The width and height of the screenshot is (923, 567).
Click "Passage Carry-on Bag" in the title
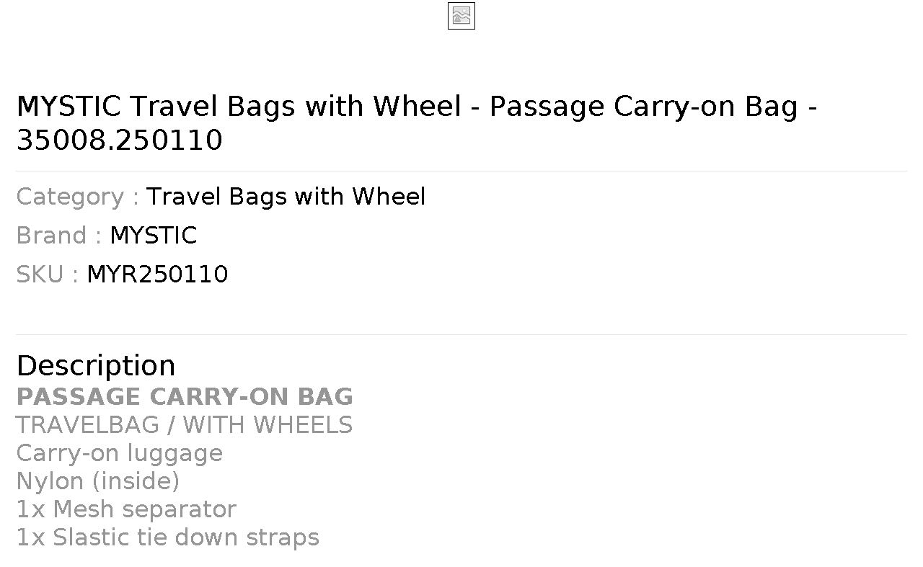(644, 107)
